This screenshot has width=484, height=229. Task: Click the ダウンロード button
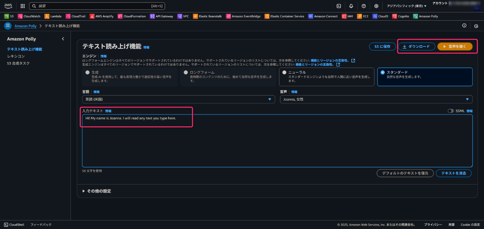pyautogui.click(x=417, y=47)
